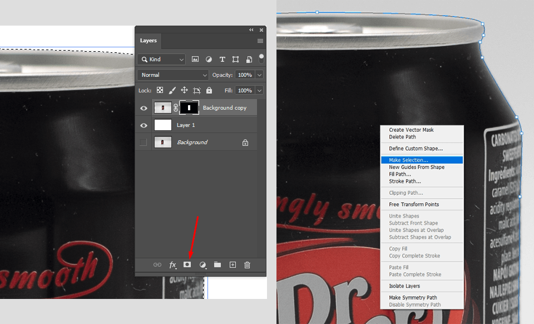
Task: Click the smart object filter icon
Action: coord(249,59)
